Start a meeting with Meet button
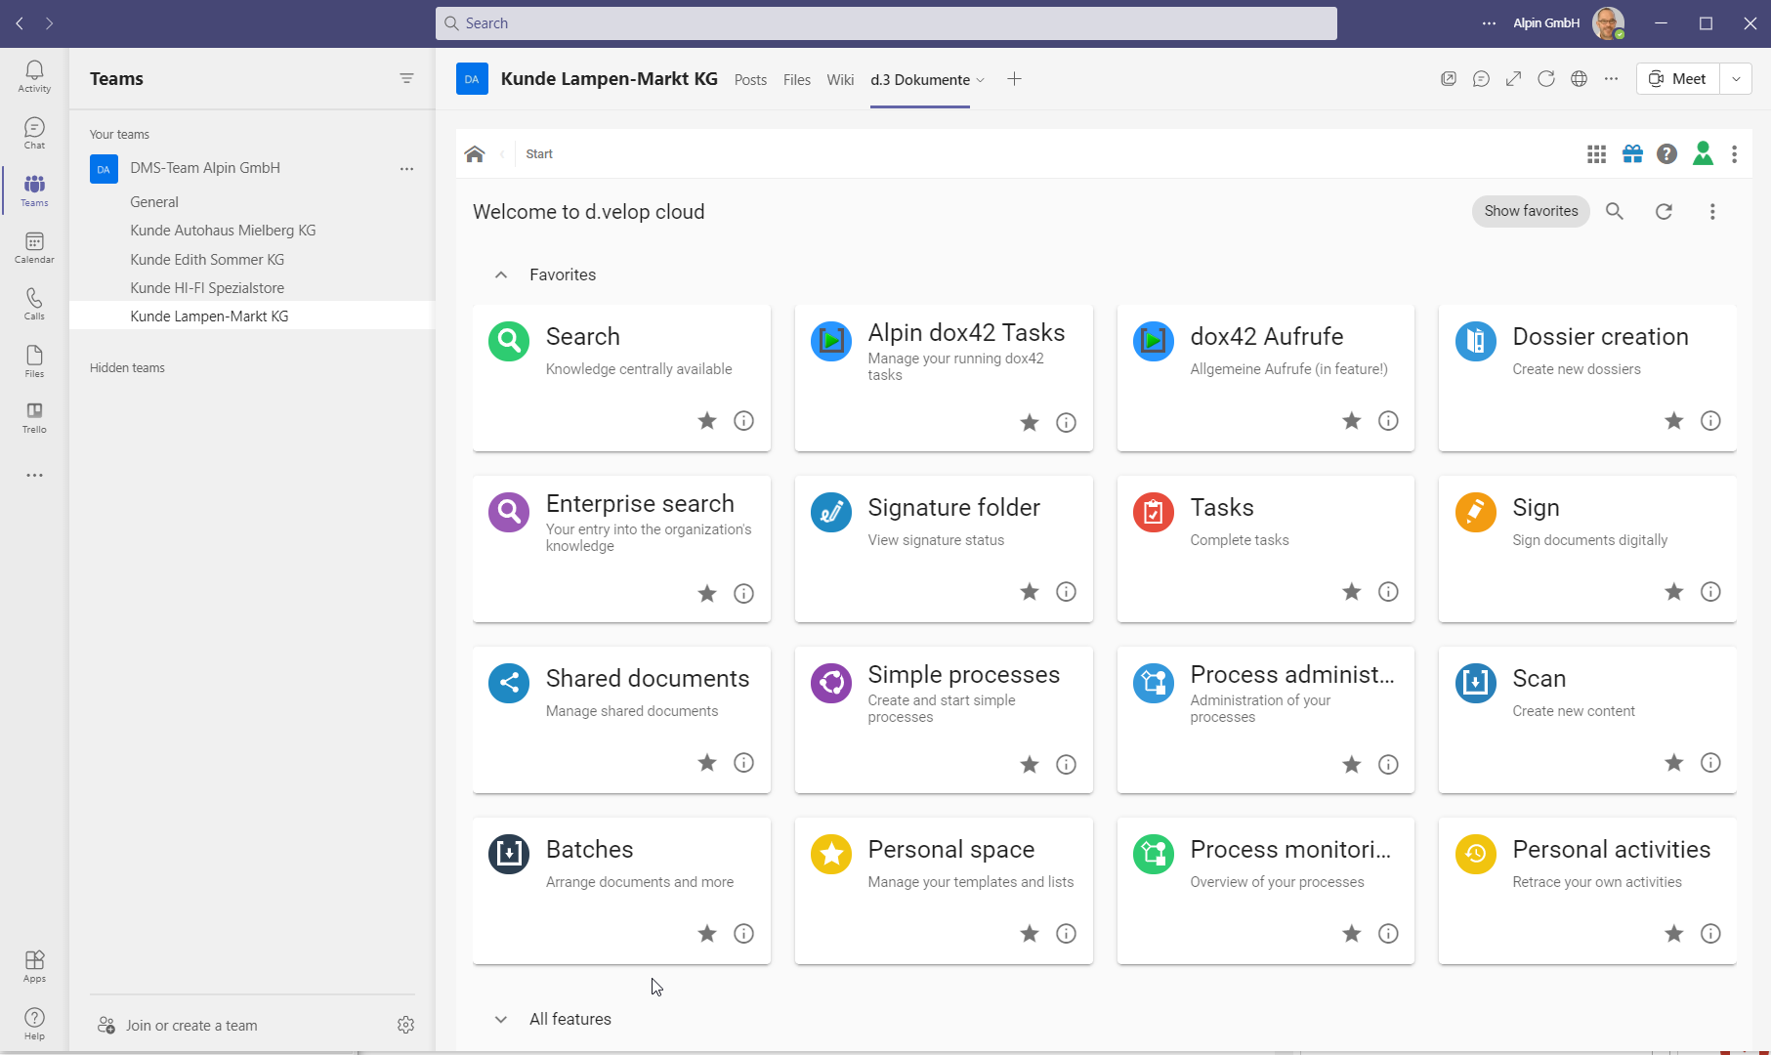This screenshot has height=1055, width=1771. point(1678,79)
